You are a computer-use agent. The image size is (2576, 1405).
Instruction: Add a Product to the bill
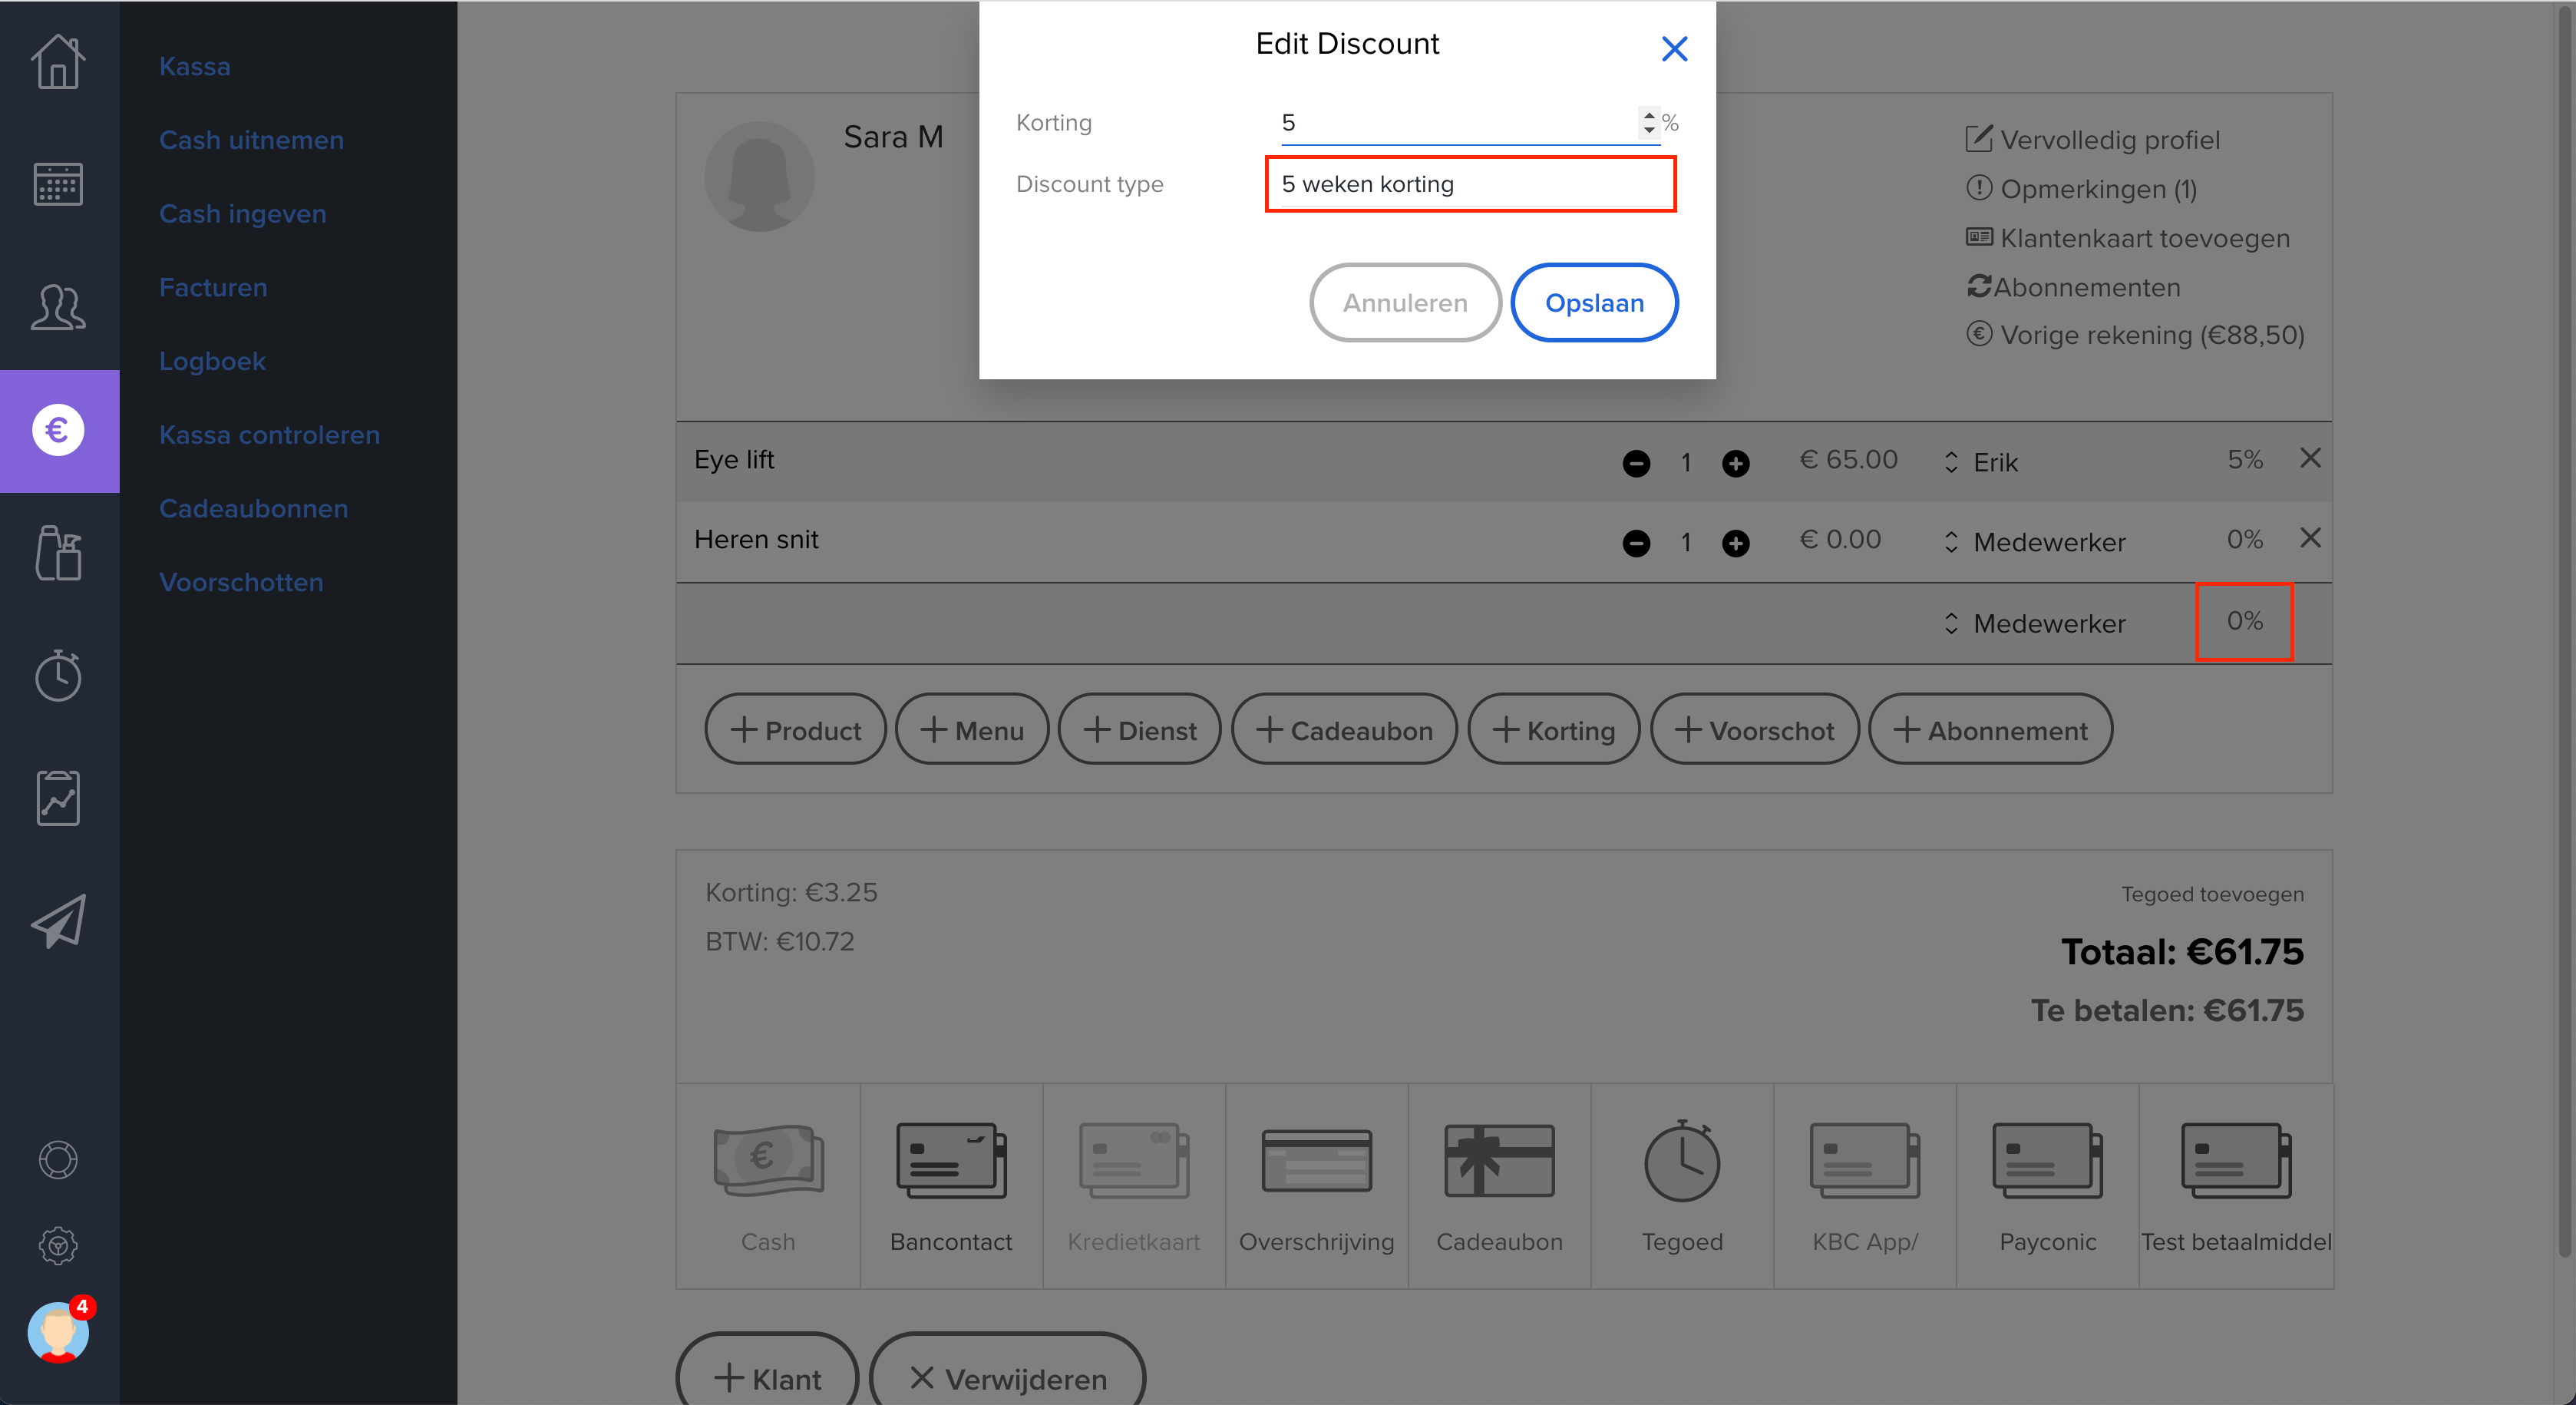[x=795, y=730]
